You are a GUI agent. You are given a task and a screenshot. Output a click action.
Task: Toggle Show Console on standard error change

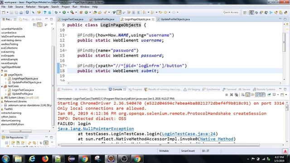click(x=262, y=95)
